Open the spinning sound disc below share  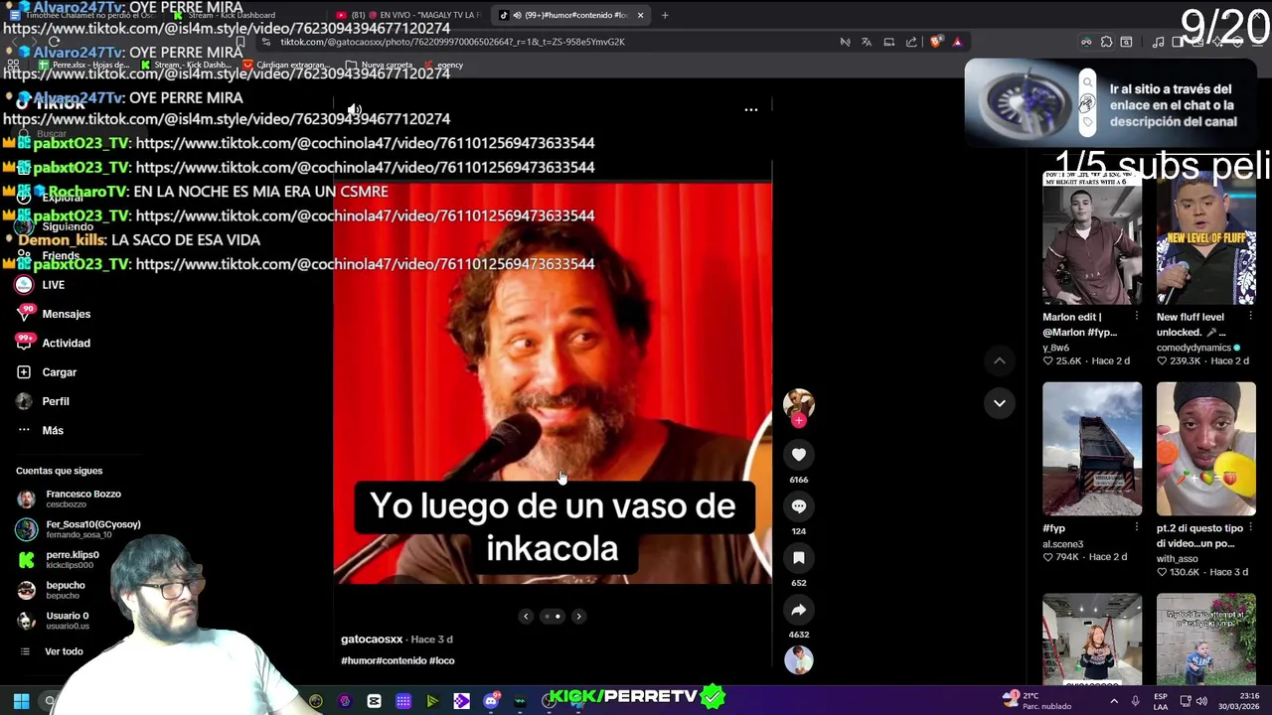(799, 660)
